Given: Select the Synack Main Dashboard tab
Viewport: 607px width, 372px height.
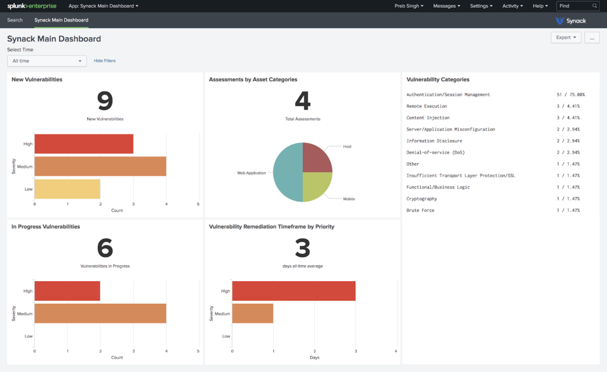Looking at the screenshot, I should coord(61,20).
